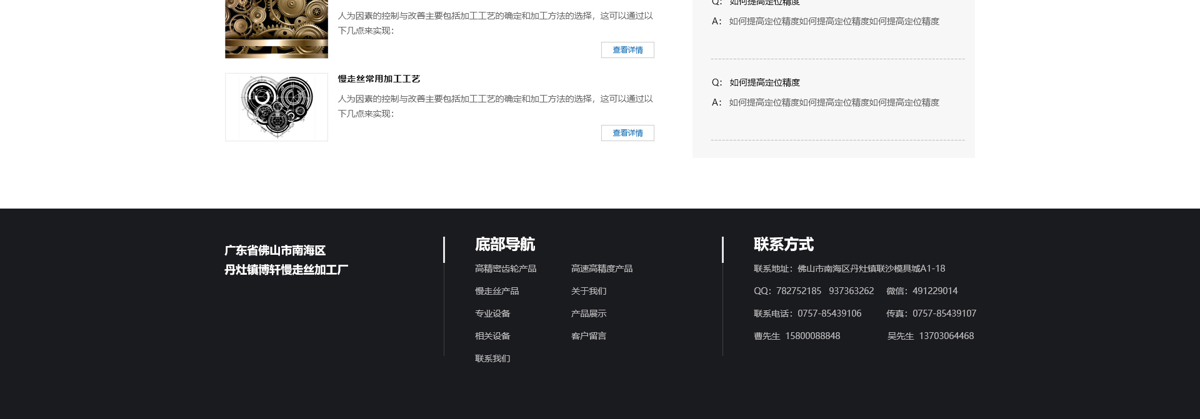Click the 联系地址 address line in footer

pyautogui.click(x=849, y=269)
